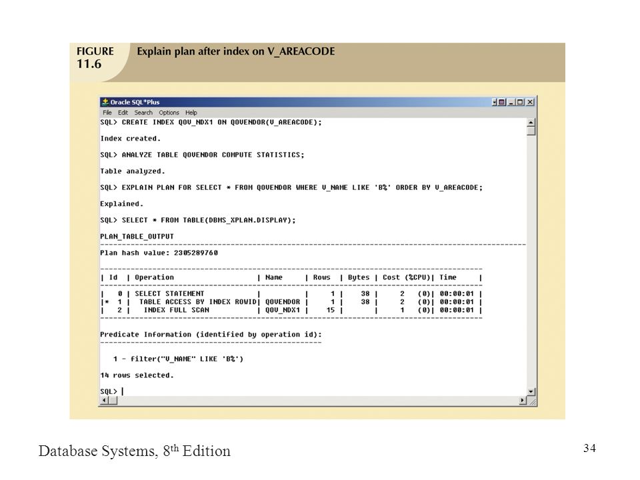This screenshot has width=640, height=480.
Task: Click the horizontal scrollbar right arrow
Action: [523, 401]
